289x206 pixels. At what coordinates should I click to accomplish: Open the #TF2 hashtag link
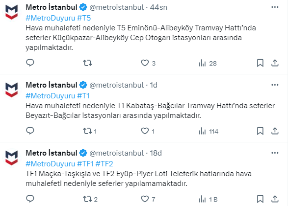pyautogui.click(x=104, y=164)
